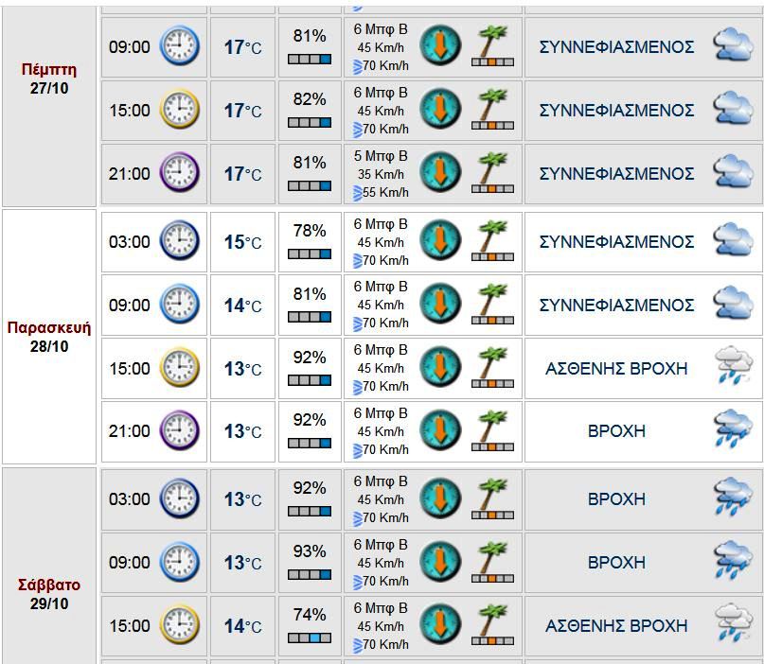
Task: Click the cloudy weather icon for Thursday 15:00
Action: coord(732,110)
